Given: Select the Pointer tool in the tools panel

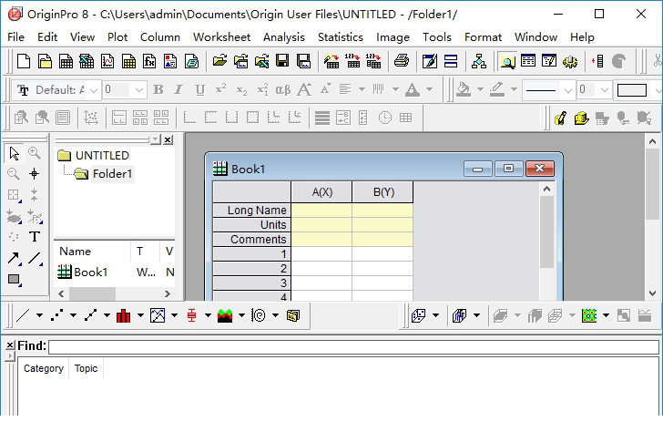Looking at the screenshot, I should (14, 153).
